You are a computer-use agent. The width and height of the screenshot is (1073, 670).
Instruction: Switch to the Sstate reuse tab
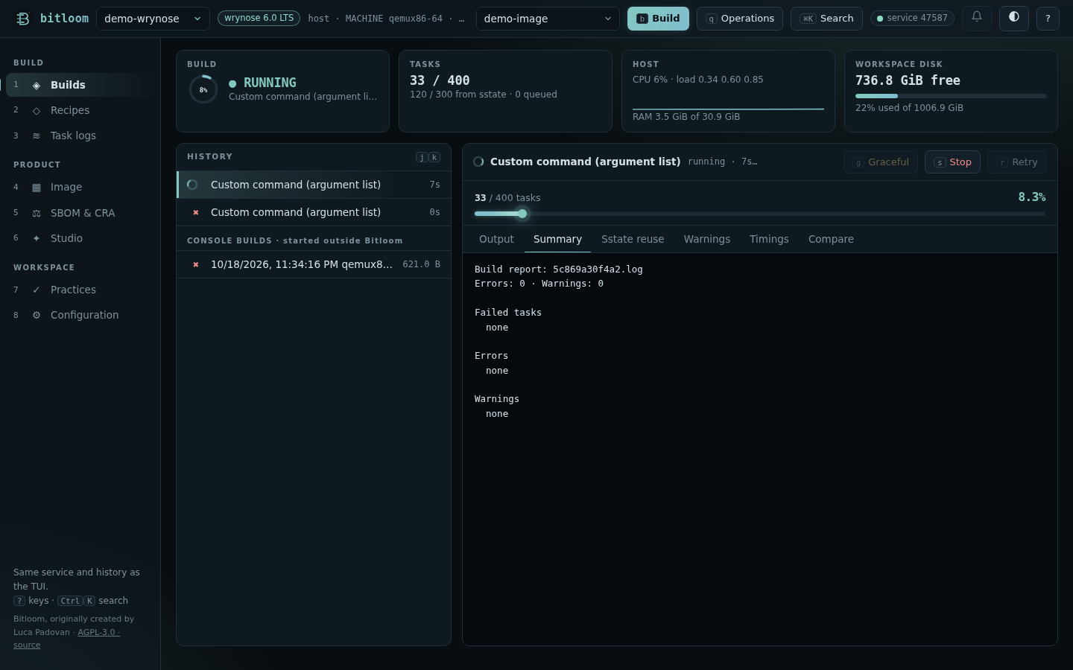pos(633,239)
